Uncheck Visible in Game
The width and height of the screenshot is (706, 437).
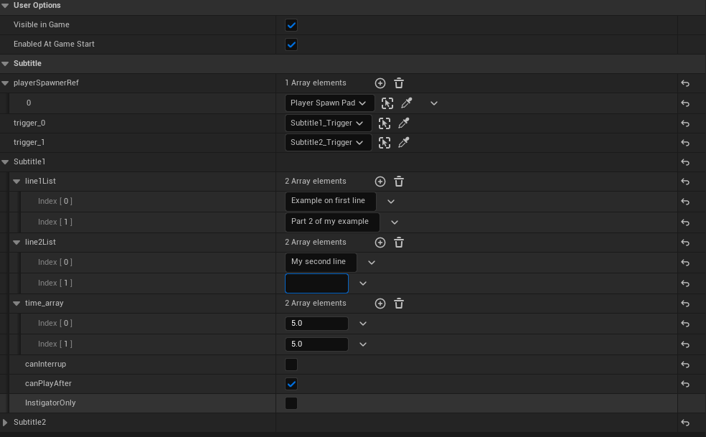coord(291,25)
